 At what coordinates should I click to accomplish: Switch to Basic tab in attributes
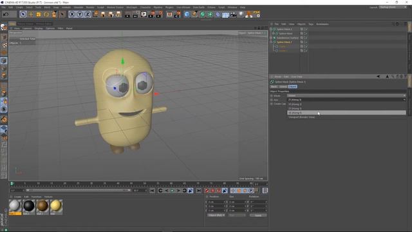pos(274,86)
